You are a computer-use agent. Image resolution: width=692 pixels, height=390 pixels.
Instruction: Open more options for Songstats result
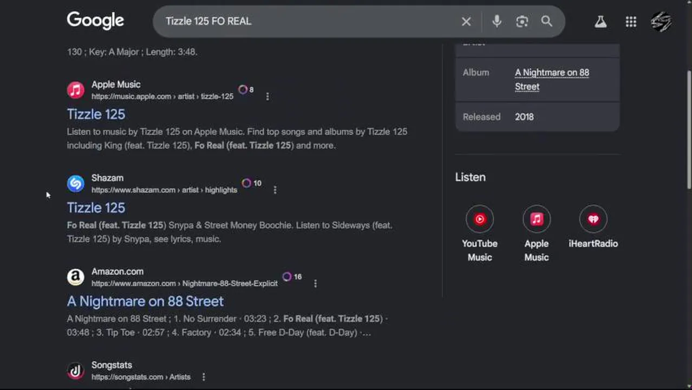pyautogui.click(x=204, y=377)
